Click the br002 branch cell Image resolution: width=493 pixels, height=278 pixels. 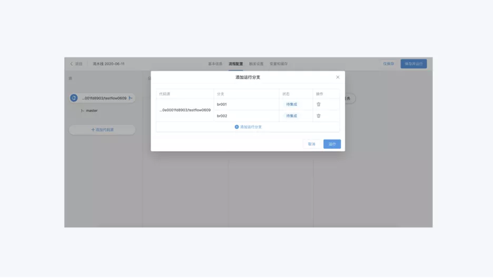pos(246,116)
